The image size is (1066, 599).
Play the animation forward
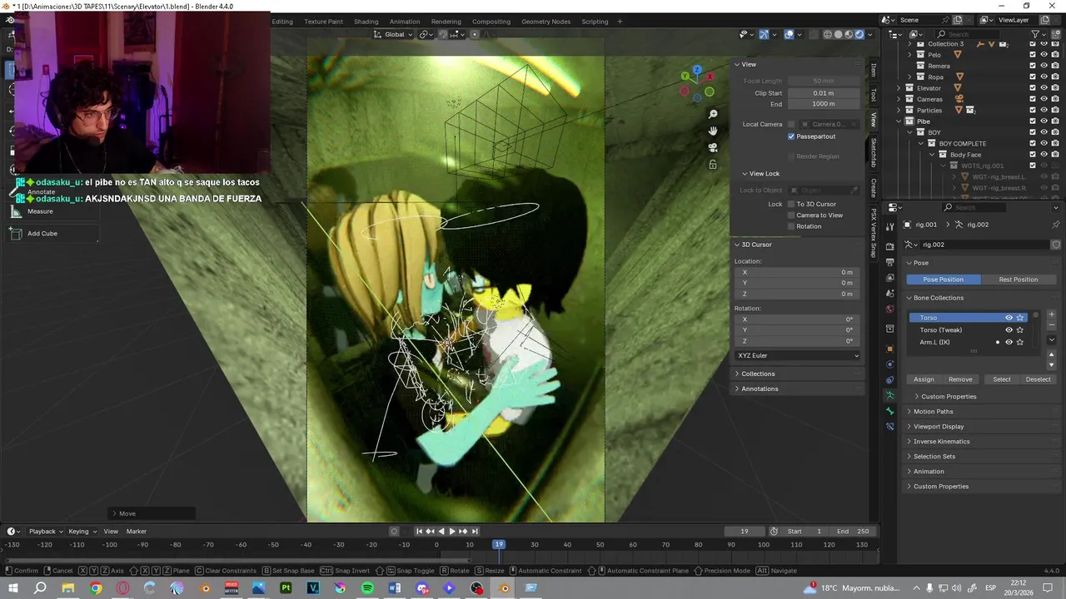pyautogui.click(x=452, y=531)
